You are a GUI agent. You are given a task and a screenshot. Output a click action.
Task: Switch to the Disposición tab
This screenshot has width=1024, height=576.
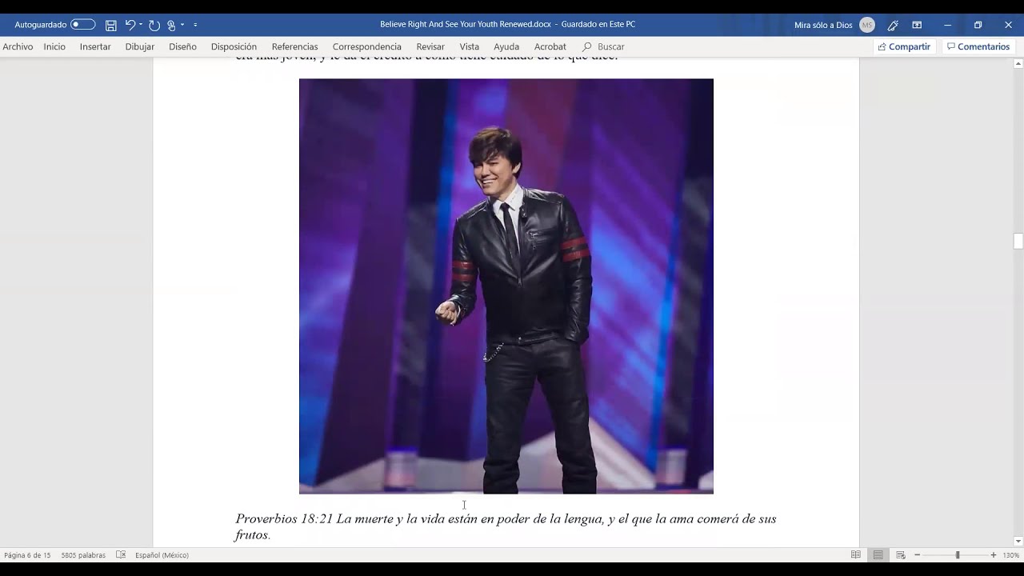click(234, 46)
